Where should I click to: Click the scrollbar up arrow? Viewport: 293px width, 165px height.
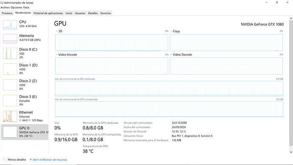coord(291,18)
